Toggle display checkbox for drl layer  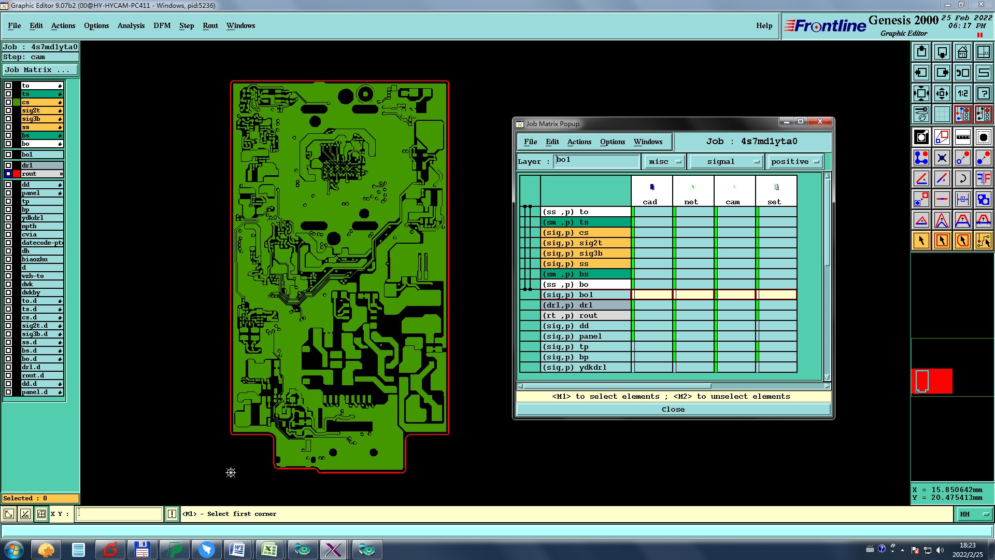pyautogui.click(x=8, y=165)
